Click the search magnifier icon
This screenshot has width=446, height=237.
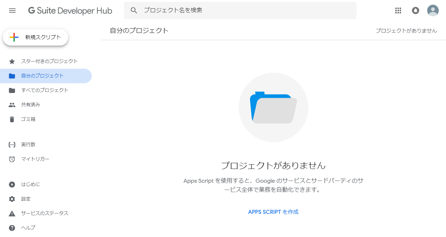134,10
